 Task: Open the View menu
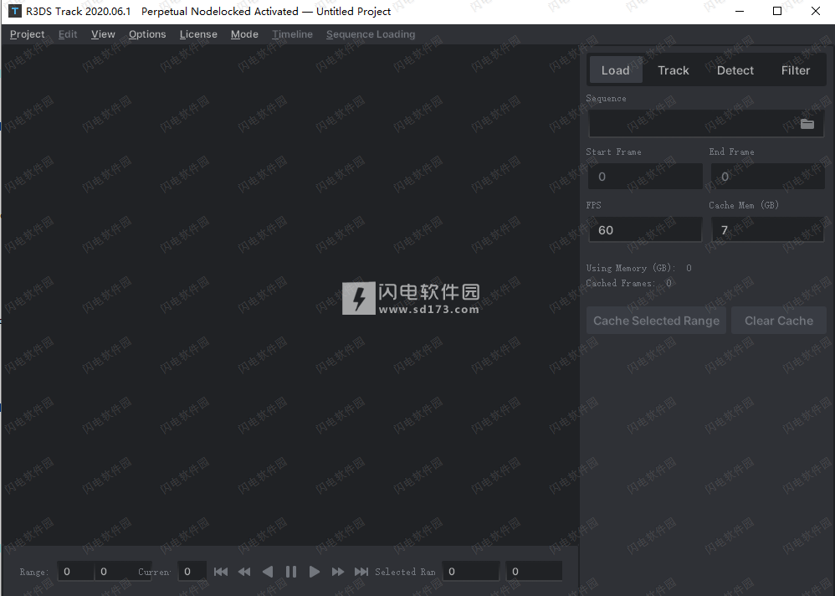point(103,34)
